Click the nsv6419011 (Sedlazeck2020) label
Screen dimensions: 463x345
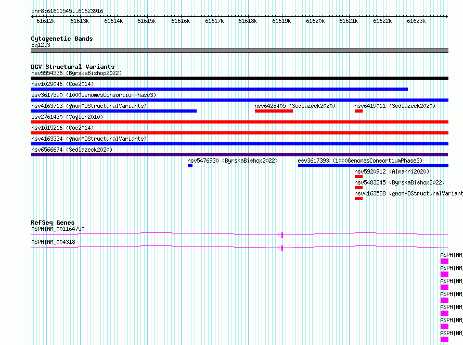pos(395,106)
